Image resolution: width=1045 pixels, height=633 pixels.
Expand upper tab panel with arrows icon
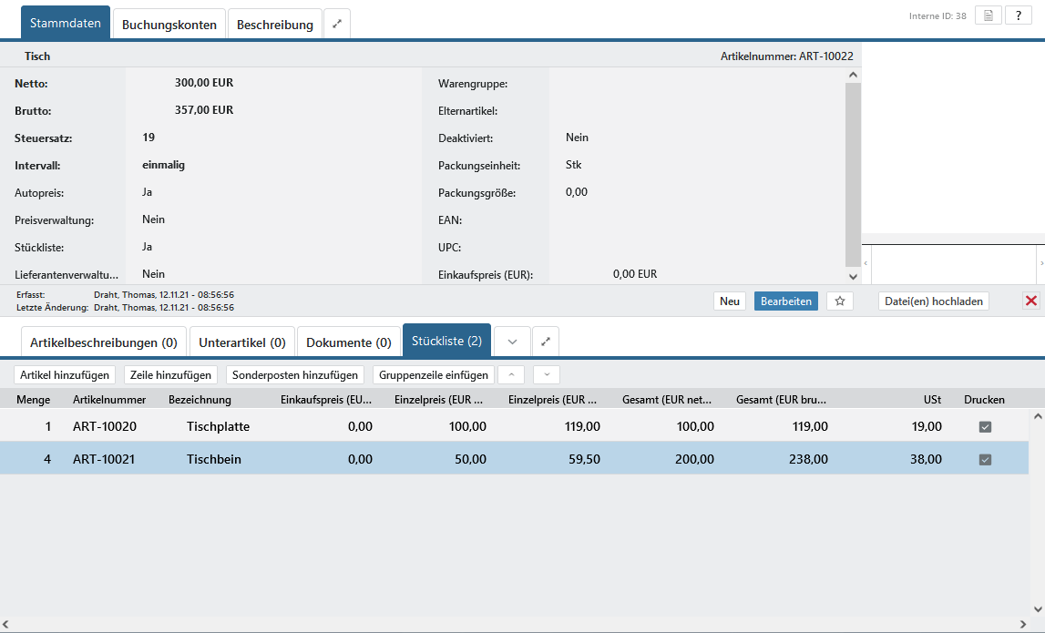click(x=337, y=25)
